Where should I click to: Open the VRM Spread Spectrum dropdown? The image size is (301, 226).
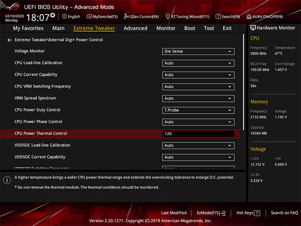click(198, 99)
